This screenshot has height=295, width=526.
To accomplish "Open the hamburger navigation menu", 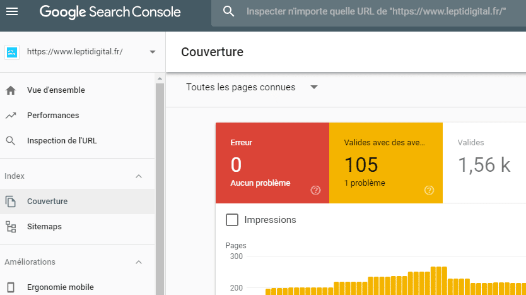I will 12,12.
